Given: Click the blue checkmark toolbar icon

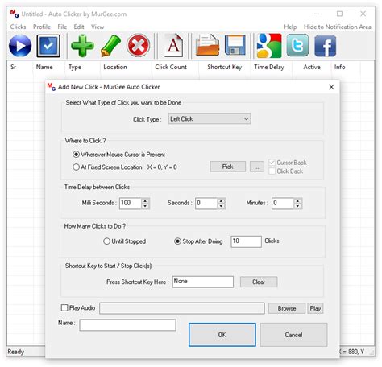Looking at the screenshot, I should 48,46.
